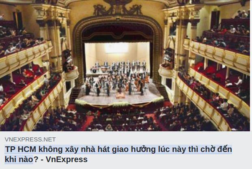Click the second headline line 'khi nào? - VnExpress'
Screen dimensions: 252x169
[46, 159]
